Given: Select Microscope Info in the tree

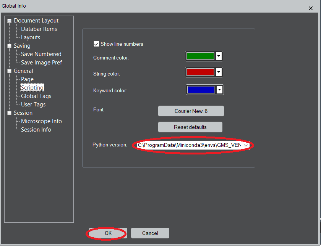Looking at the screenshot, I should (x=41, y=121).
